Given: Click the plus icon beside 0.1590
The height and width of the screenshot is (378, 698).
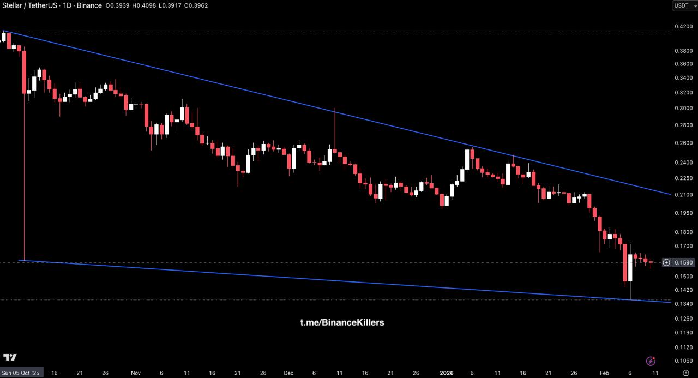Looking at the screenshot, I should coord(666,262).
